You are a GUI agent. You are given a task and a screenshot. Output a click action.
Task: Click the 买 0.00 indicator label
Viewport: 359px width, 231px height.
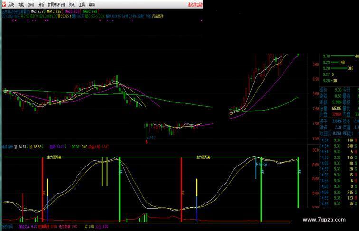point(89,226)
